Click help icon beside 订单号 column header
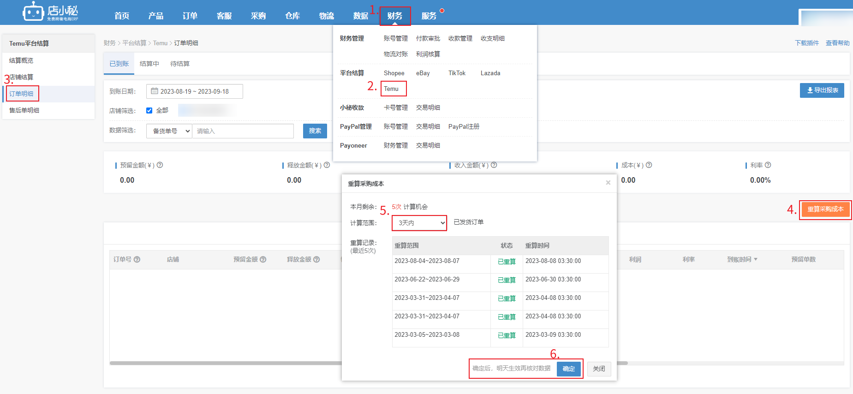The image size is (853, 394). 137,260
